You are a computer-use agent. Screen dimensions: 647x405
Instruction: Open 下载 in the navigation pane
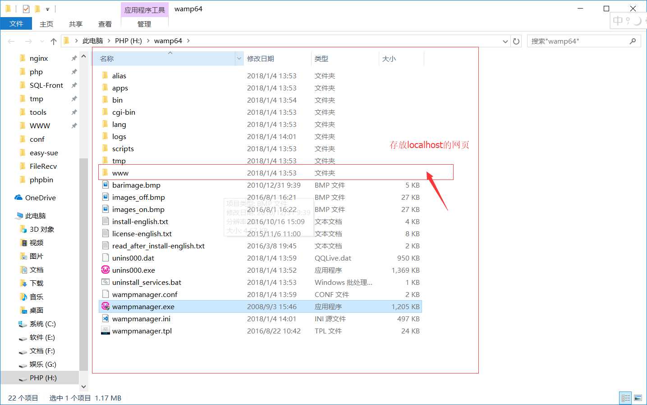[x=37, y=283]
